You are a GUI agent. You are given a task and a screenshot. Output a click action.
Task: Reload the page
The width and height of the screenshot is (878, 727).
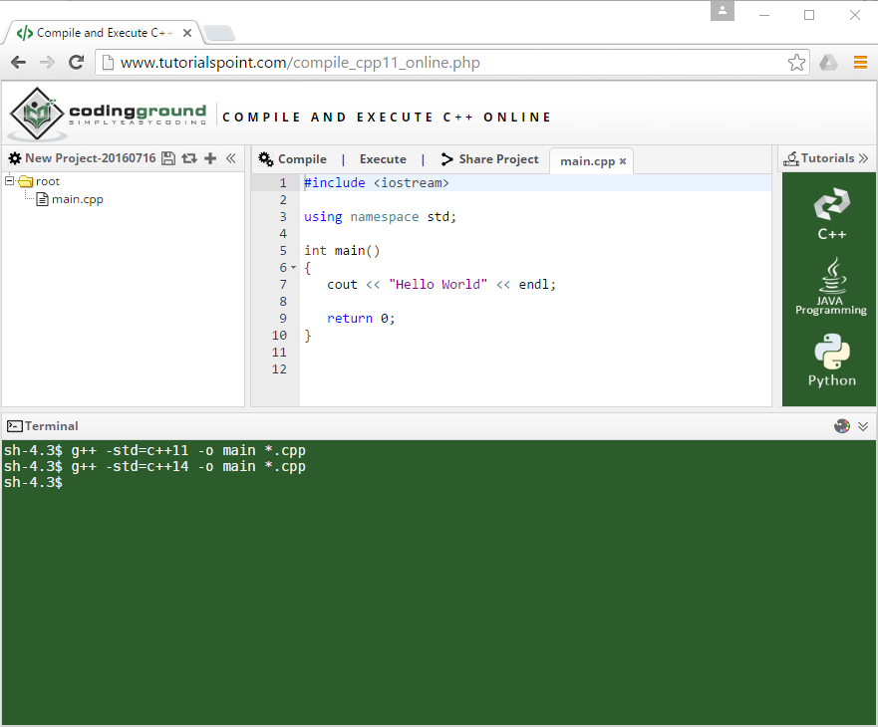77,62
